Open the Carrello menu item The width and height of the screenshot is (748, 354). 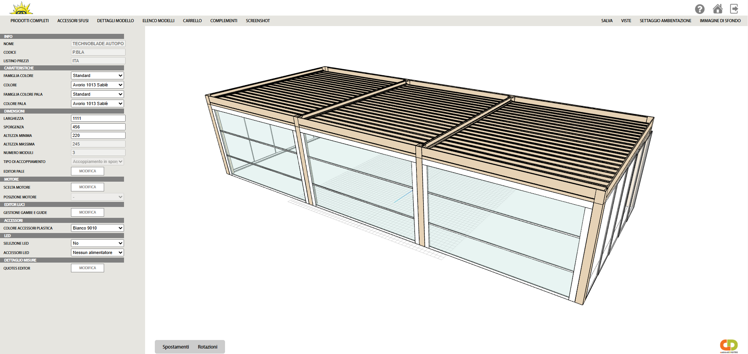192,21
